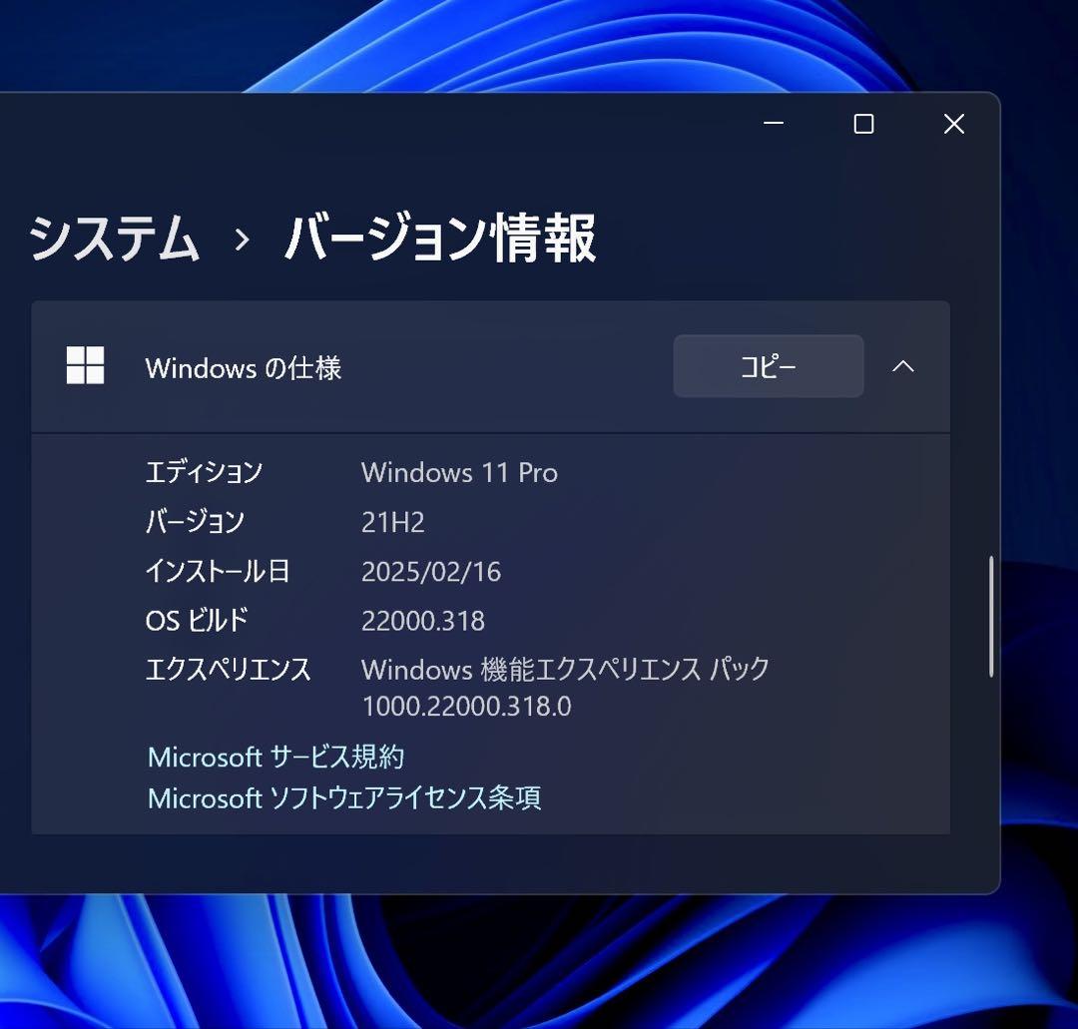
Task: Click the settings window vertical scrollbar
Action: pos(991,617)
